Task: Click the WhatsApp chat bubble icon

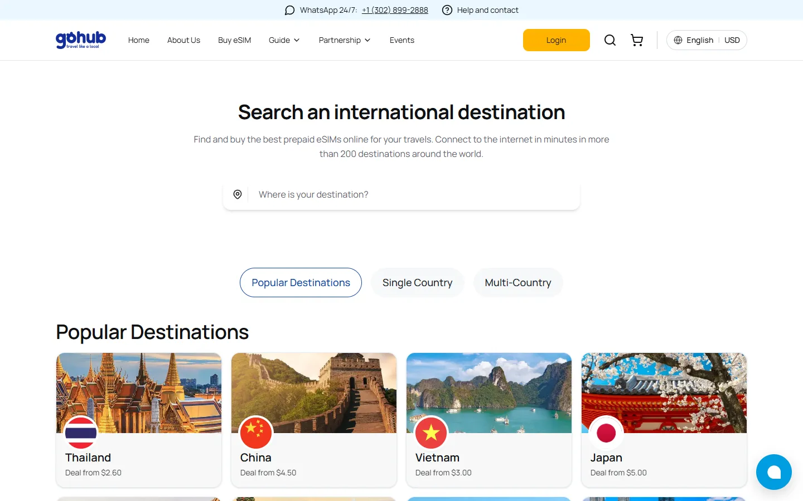Action: 289,10
